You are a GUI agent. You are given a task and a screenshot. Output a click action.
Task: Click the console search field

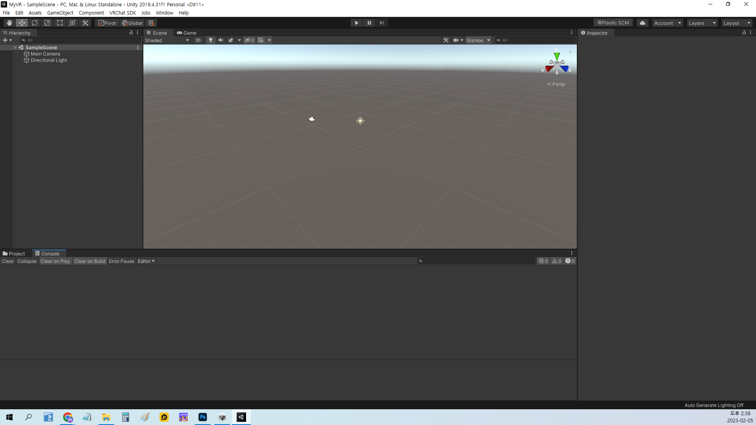pos(476,261)
